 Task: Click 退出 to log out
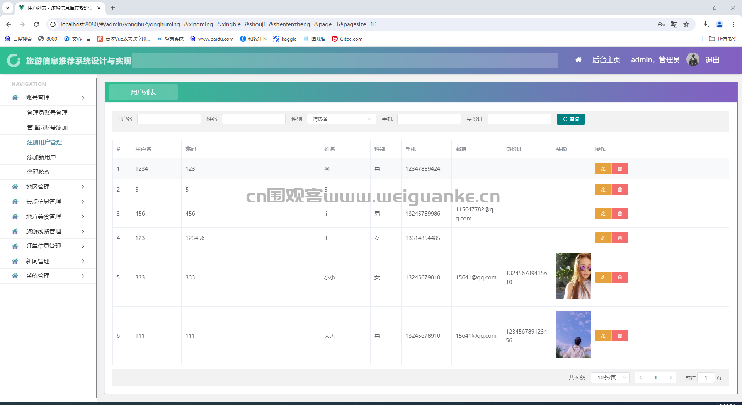[712, 60]
